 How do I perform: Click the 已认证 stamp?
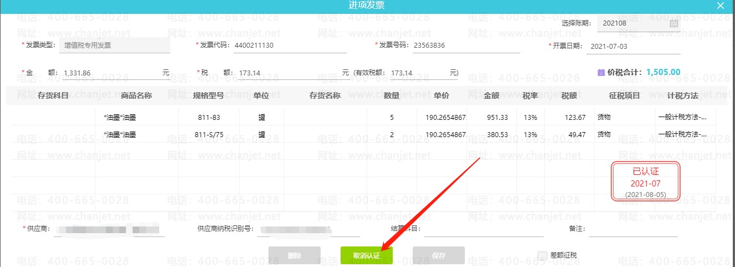(x=645, y=181)
